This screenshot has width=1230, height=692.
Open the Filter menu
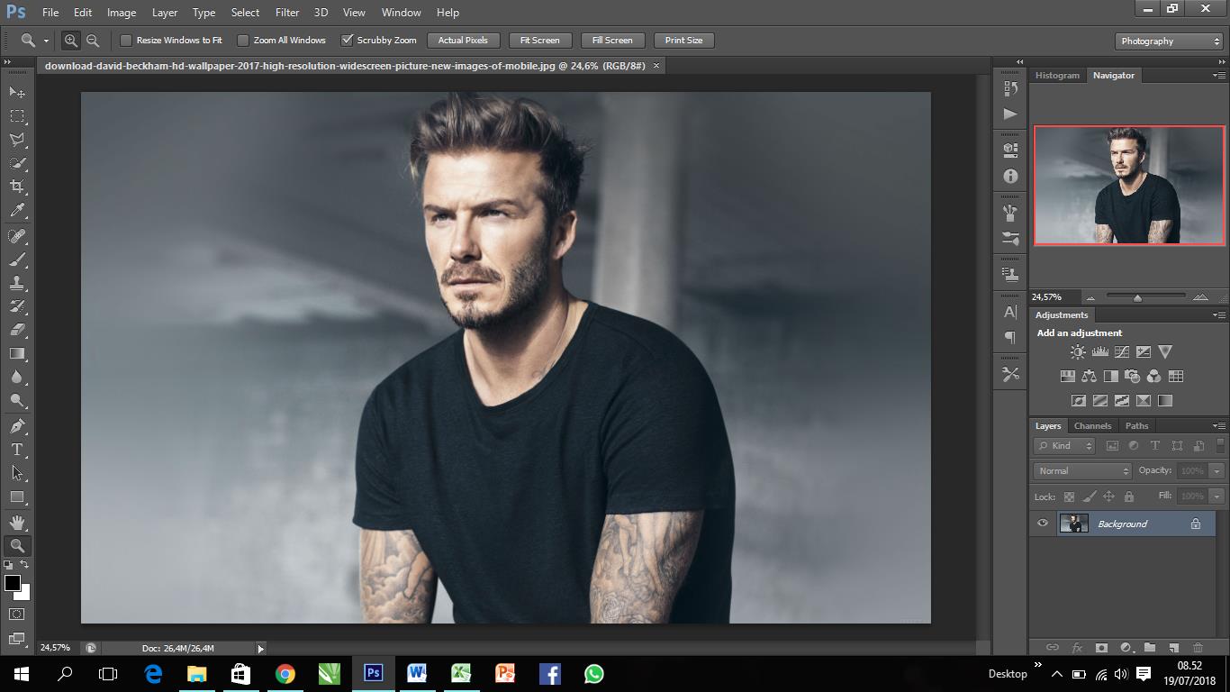tap(286, 12)
